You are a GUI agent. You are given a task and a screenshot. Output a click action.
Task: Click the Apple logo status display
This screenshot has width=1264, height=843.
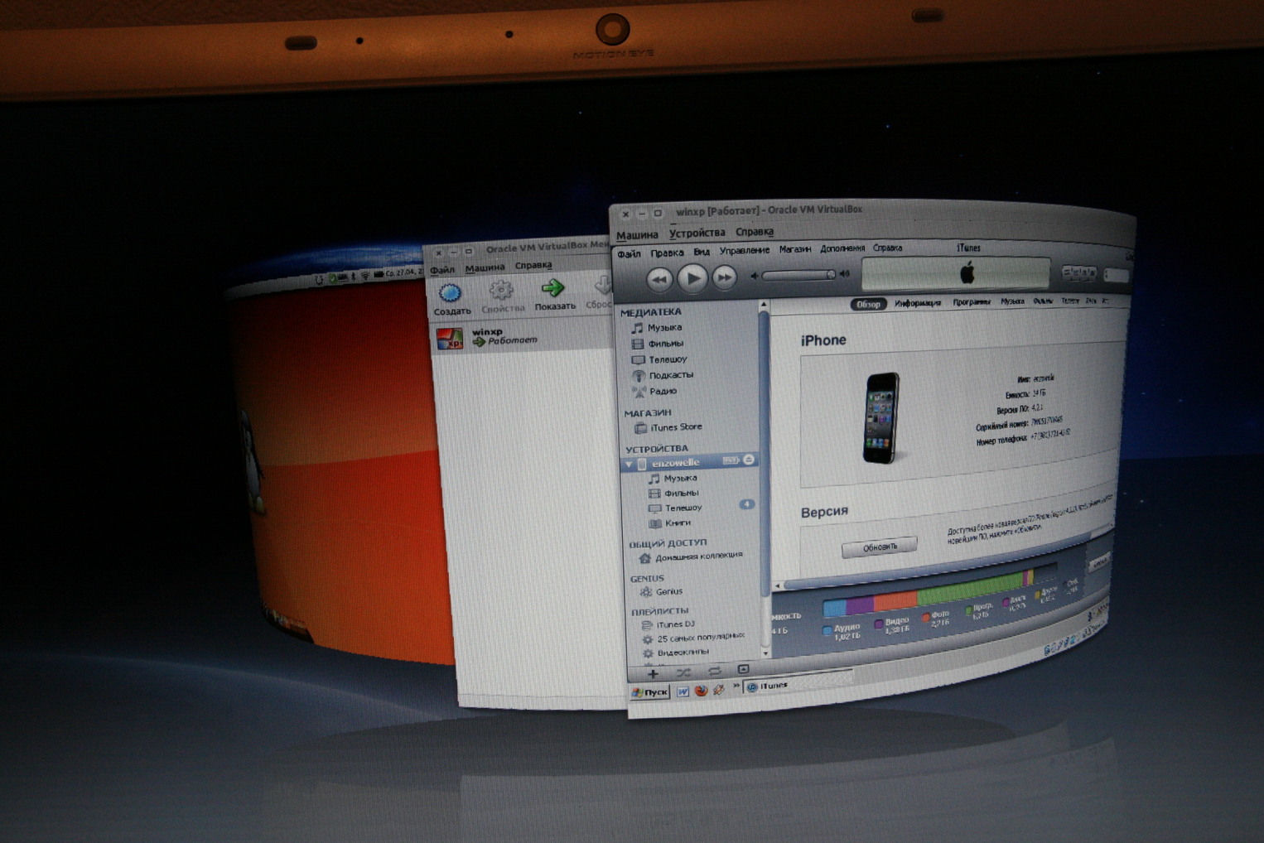coord(956,273)
